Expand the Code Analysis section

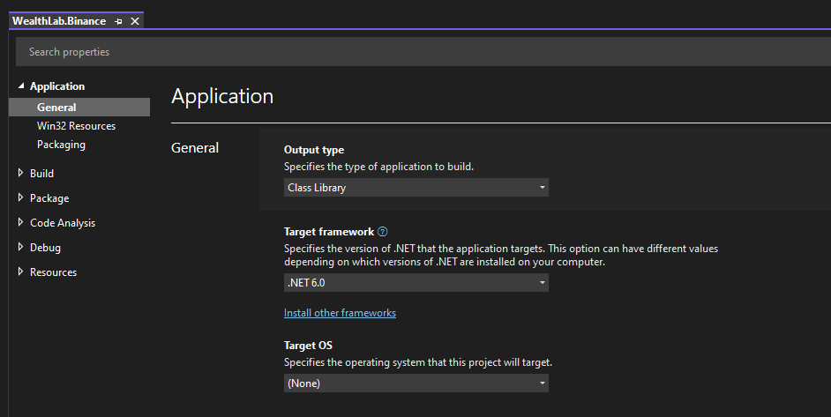point(20,222)
